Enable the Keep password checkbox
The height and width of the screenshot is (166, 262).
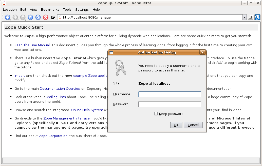[156, 114]
